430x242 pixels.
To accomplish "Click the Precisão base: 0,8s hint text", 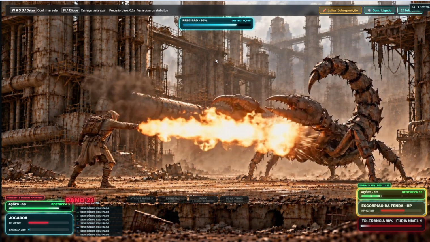I will point(139,10).
